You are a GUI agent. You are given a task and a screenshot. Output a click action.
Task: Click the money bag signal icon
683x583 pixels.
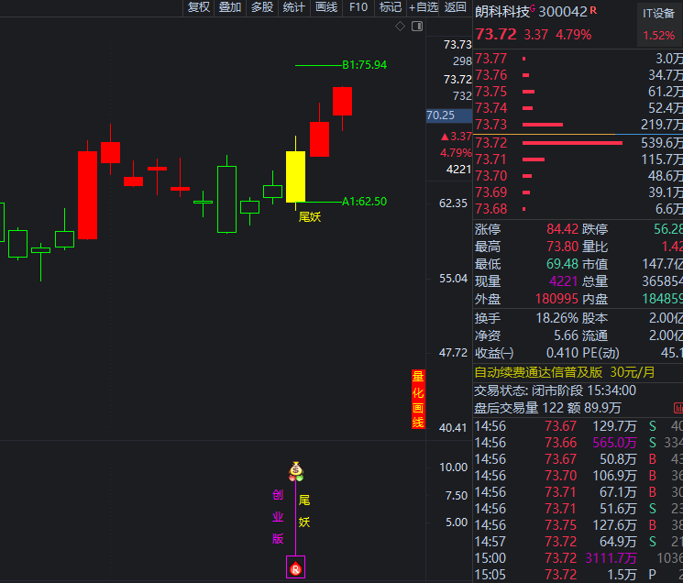pos(296,471)
